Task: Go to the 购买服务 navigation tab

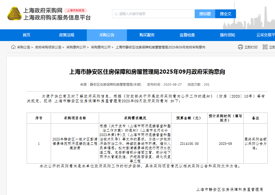Action: point(147,35)
